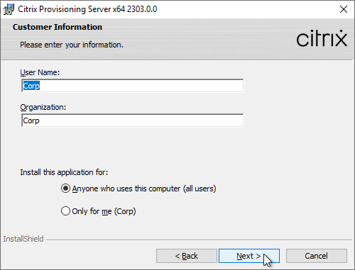The image size is (355, 270).
Task: Click the 'Only for me (Corp)' label text
Action: click(104, 211)
